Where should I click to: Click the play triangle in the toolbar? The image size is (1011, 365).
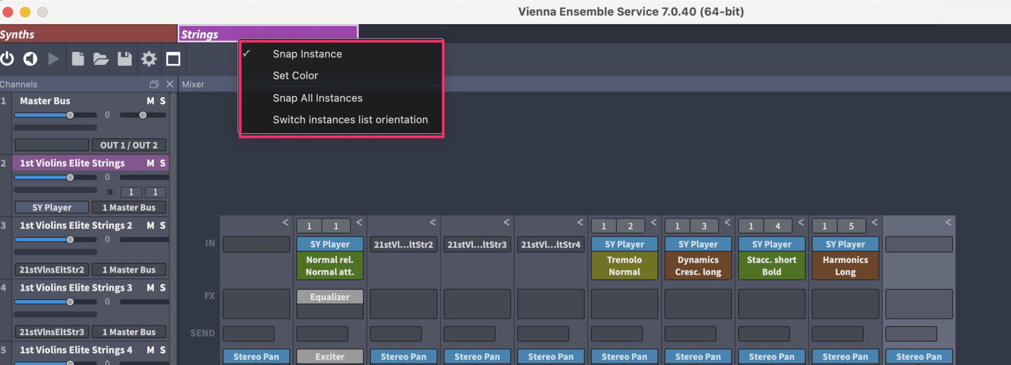[x=54, y=58]
